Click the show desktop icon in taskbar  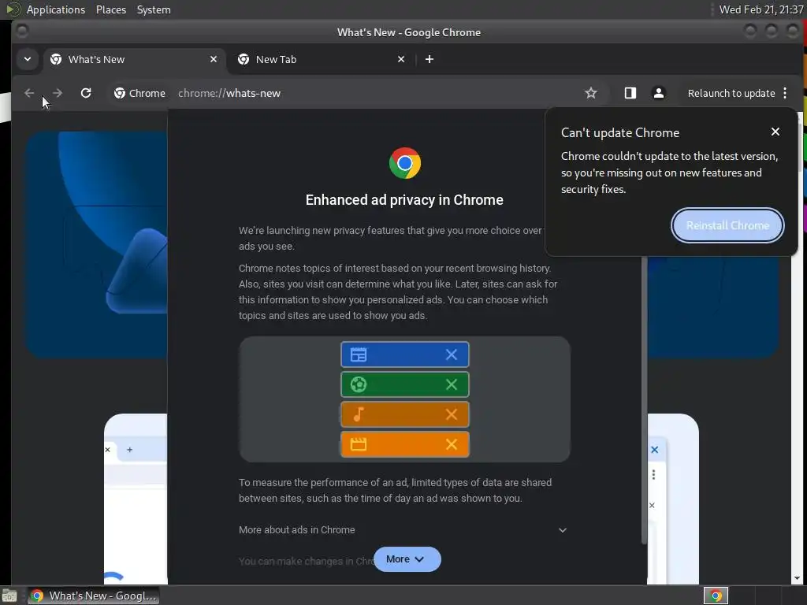pos(9,596)
